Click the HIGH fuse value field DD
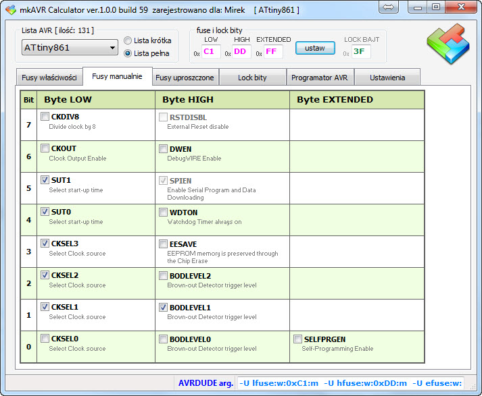Image resolution: width=482 pixels, height=396 pixels. click(x=241, y=51)
